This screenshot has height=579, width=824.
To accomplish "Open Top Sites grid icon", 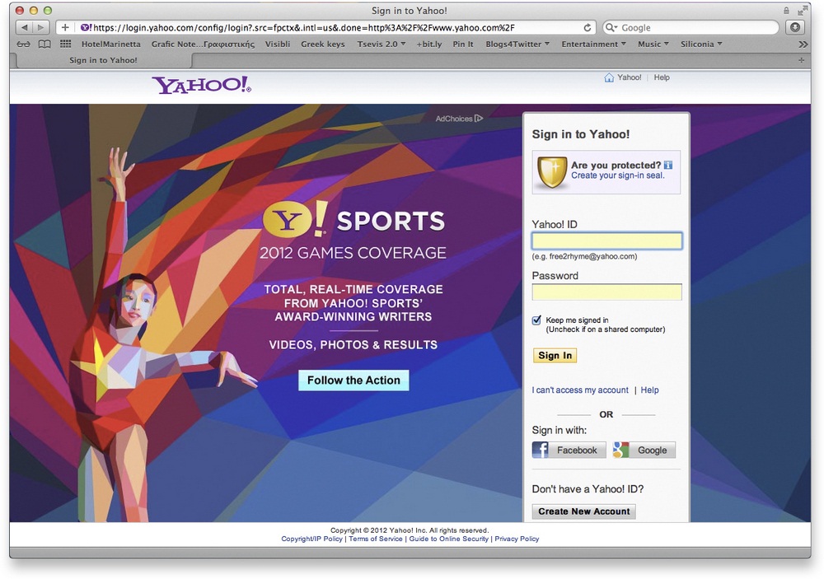I will [66, 44].
